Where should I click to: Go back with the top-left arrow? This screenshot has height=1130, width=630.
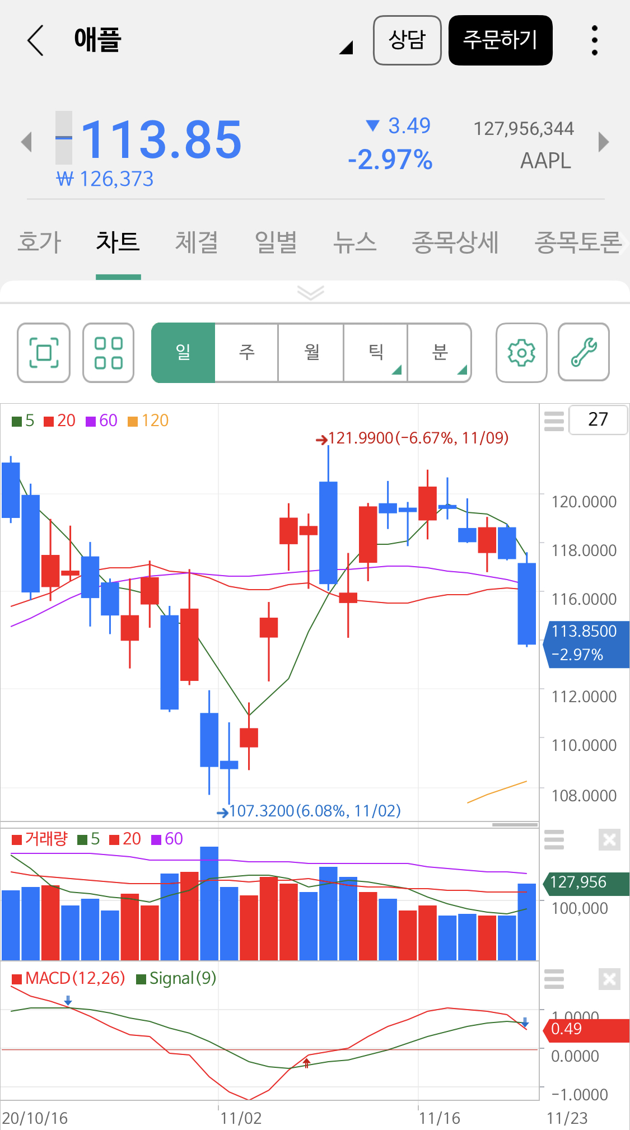tap(35, 40)
